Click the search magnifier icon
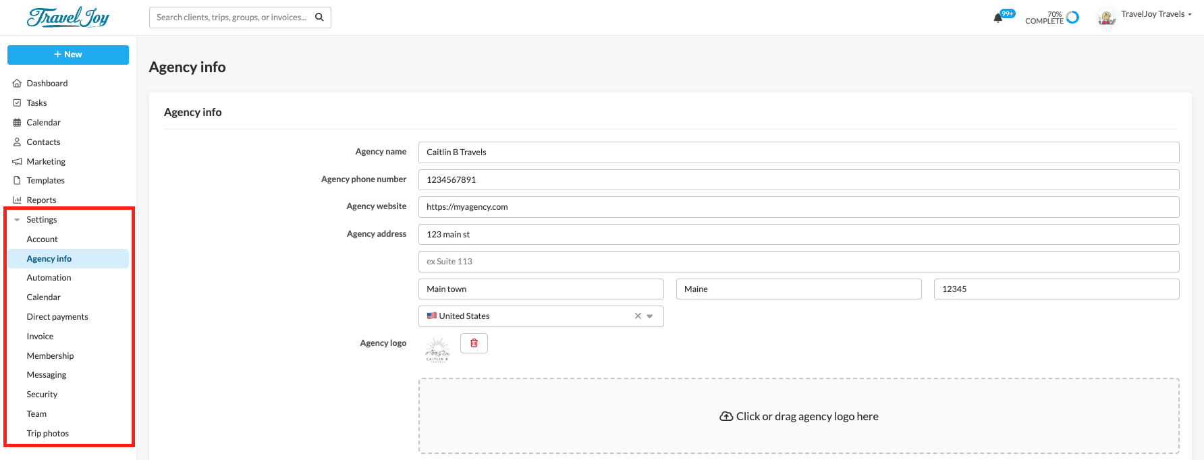This screenshot has width=1204, height=460. pyautogui.click(x=319, y=18)
